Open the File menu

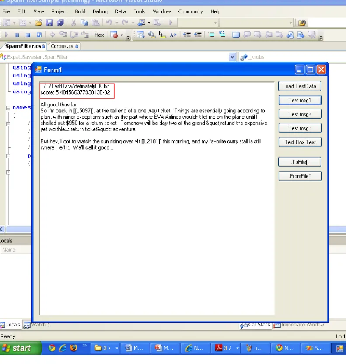pyautogui.click(x=6, y=11)
